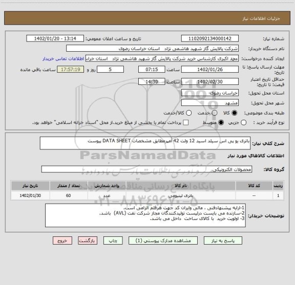Viewport: 295px width, 285px height.
Task: Select the کالا radio button
Action: pos(235,113)
